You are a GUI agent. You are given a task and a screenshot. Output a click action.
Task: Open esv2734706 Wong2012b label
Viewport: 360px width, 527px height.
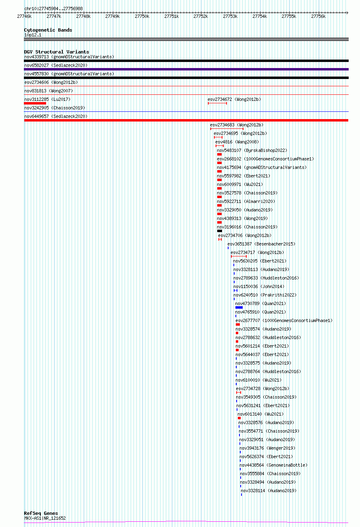click(x=245, y=235)
